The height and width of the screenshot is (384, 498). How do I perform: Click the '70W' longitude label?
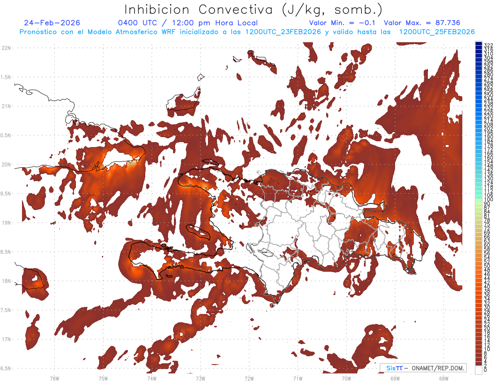click(x=346, y=378)
